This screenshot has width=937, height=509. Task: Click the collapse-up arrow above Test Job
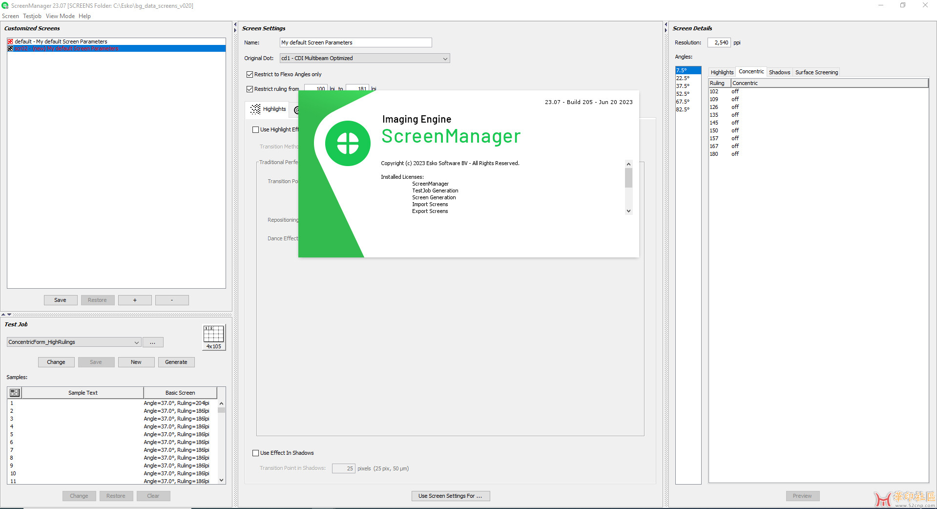(3, 315)
